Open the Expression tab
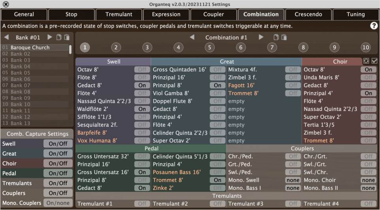Viewport: 380px width, 210px height. click(166, 15)
